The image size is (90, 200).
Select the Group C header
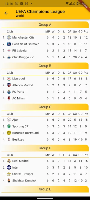[45, 107]
